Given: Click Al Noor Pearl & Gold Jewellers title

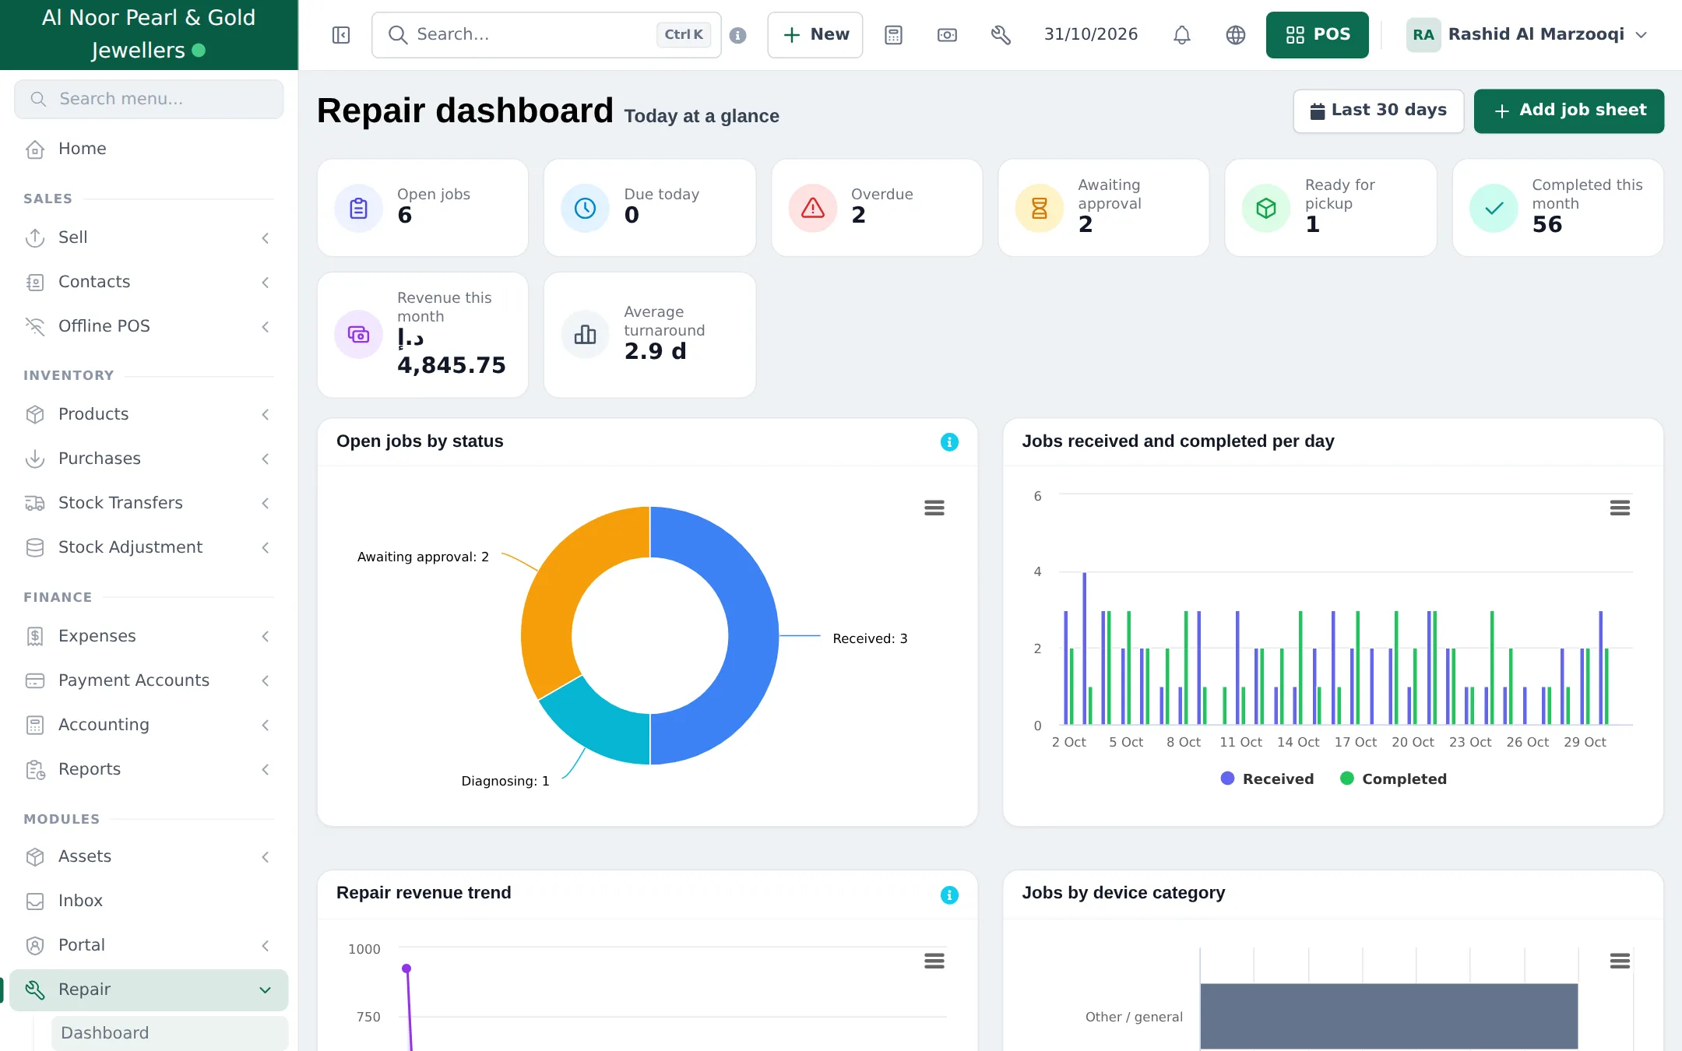Looking at the screenshot, I should pos(149,33).
